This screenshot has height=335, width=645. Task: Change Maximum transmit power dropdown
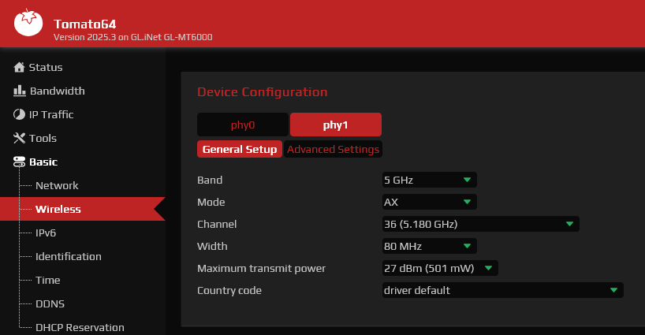pos(440,269)
